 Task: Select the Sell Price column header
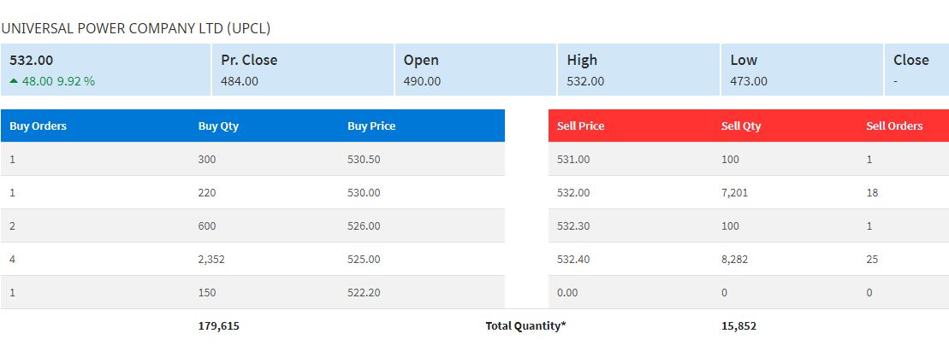[x=580, y=126]
